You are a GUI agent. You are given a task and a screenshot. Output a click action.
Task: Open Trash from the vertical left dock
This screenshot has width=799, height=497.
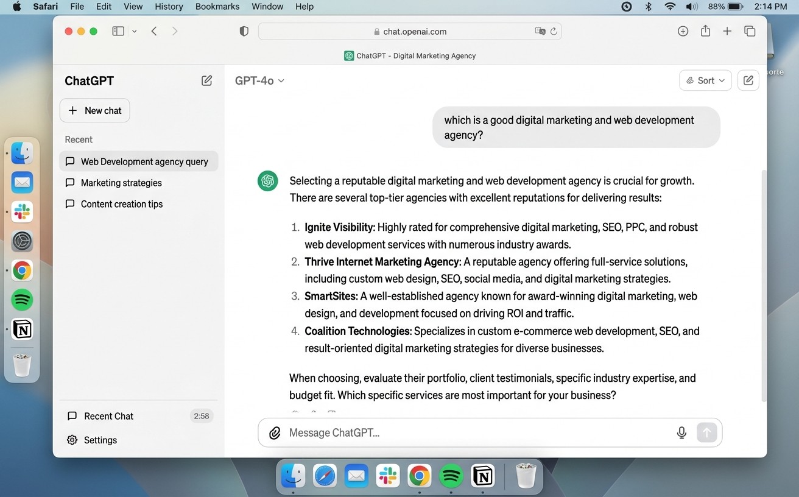(x=23, y=364)
